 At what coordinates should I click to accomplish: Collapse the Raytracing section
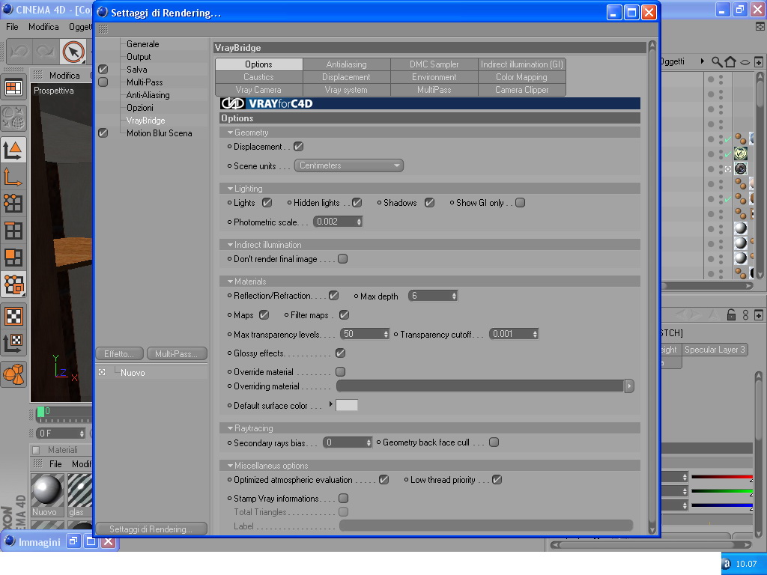230,428
